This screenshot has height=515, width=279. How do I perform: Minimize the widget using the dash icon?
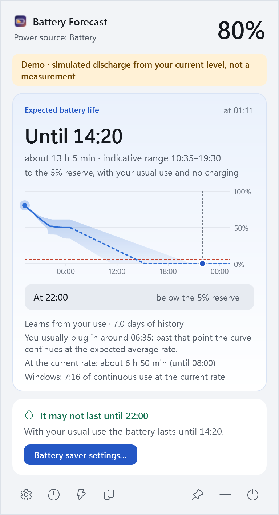[225, 494]
